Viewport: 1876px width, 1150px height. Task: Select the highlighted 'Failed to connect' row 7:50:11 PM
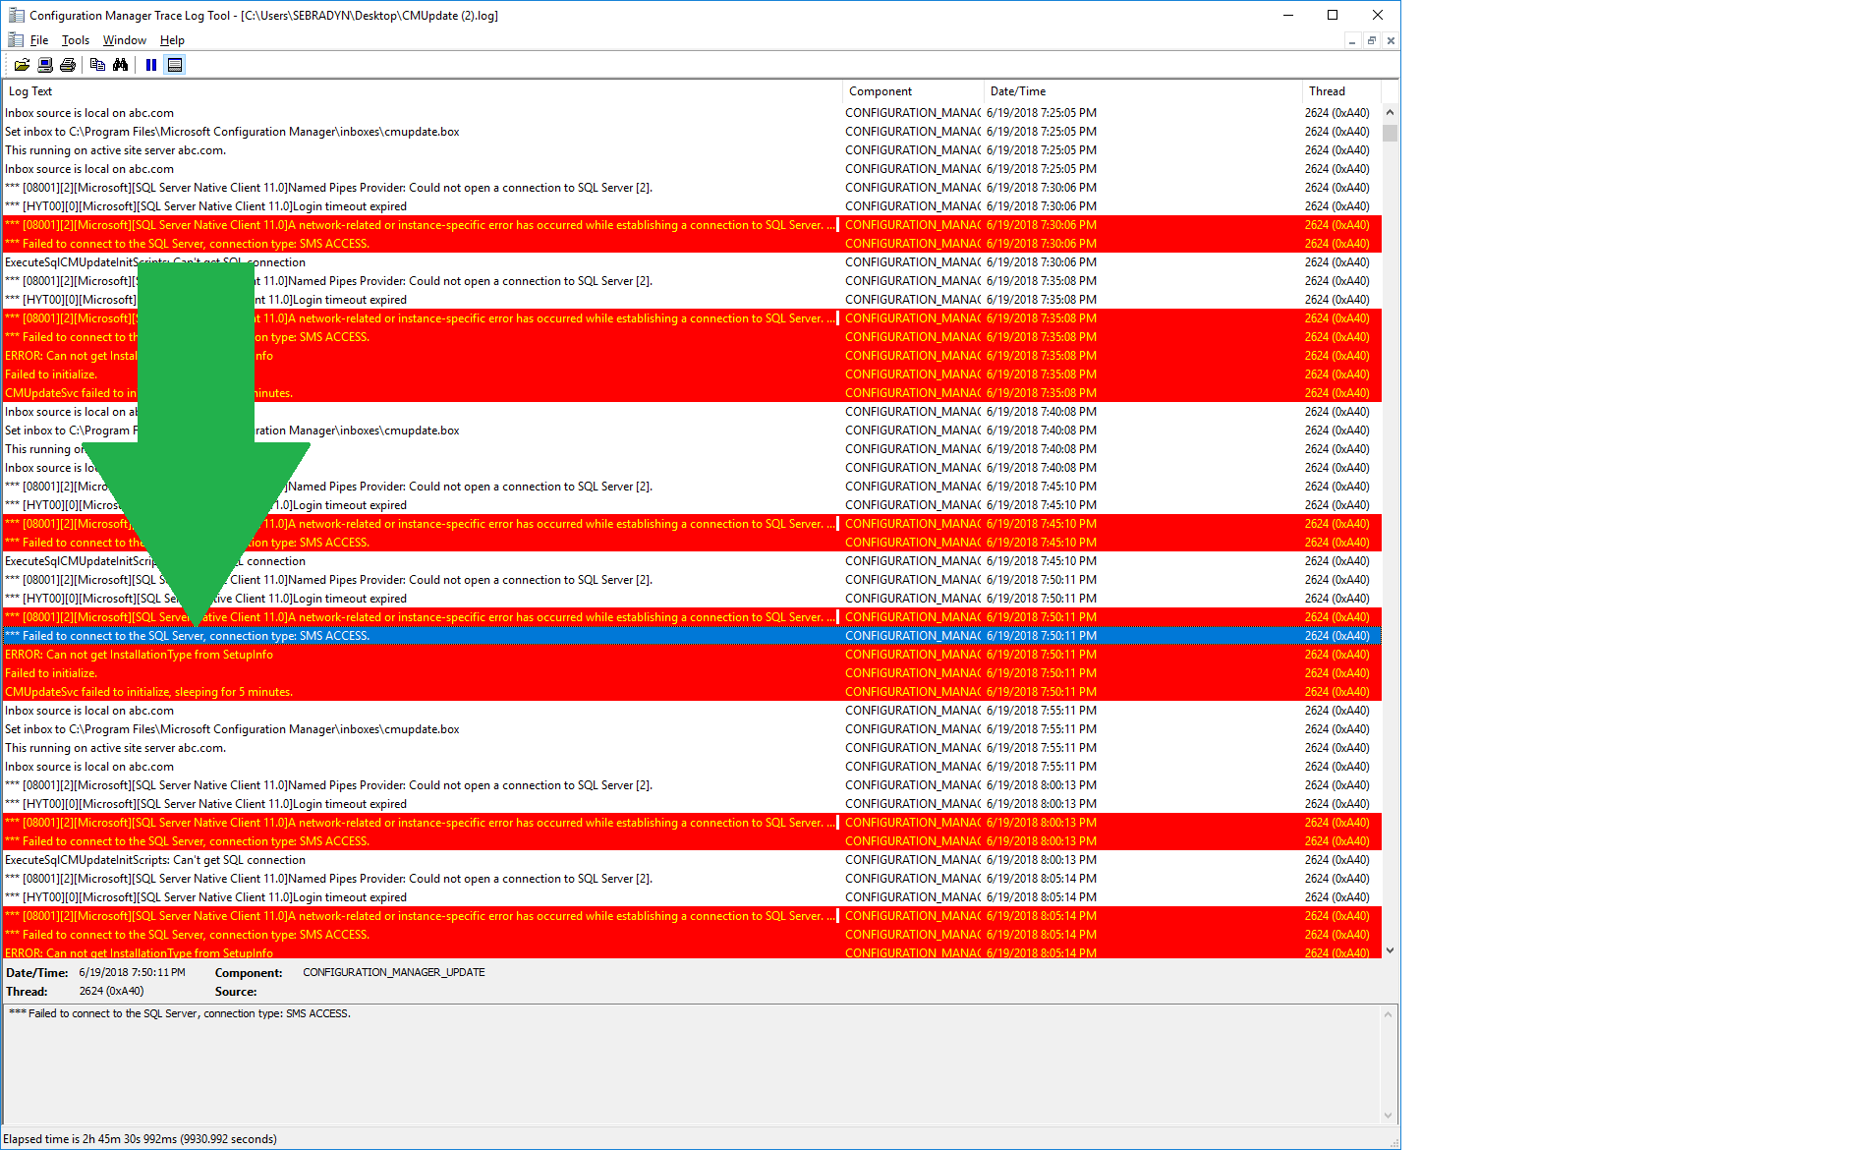click(x=692, y=636)
